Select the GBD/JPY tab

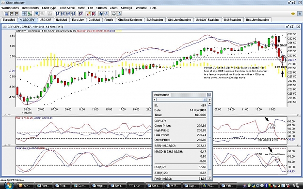[x=27, y=20]
